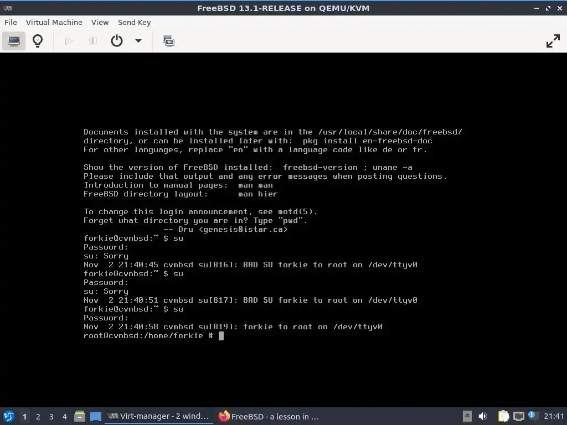Open the snapshots manager icon
Screen dimensions: 567x425
point(168,41)
